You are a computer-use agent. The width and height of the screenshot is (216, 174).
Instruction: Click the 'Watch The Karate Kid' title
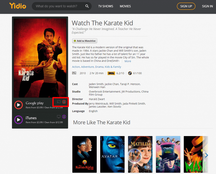point(102,23)
